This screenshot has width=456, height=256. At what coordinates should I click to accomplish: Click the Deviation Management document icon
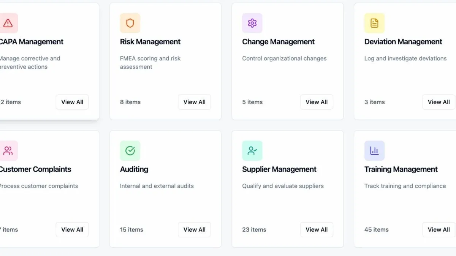click(374, 23)
